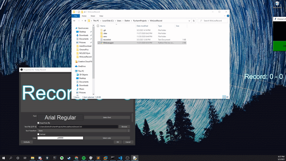Click the Search WinLossRecord field
This screenshot has width=286, height=161.
pos(213,21)
